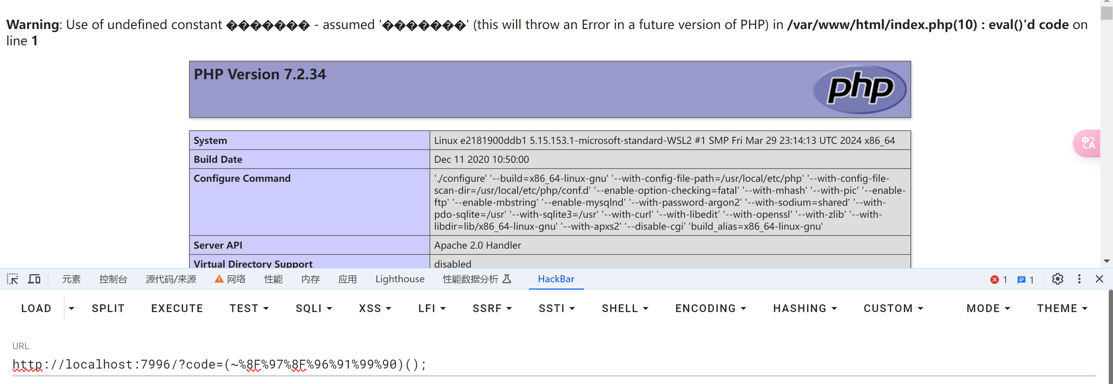Open the 网络 tab with warning icon
The width and height of the screenshot is (1113, 384).
click(230, 279)
